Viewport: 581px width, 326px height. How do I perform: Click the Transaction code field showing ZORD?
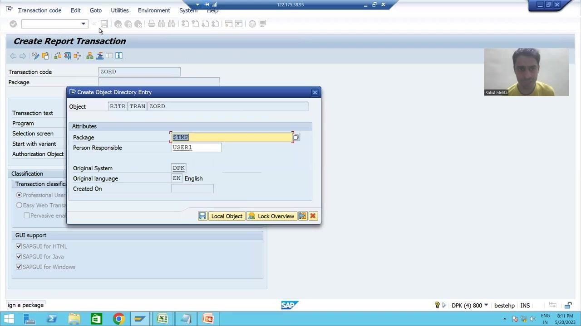pyautogui.click(x=139, y=72)
